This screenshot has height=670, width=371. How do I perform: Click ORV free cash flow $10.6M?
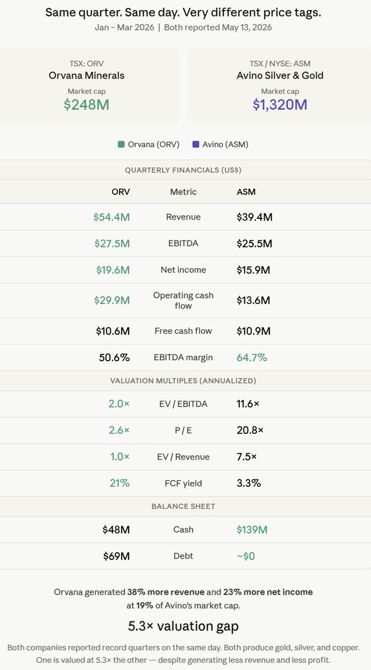[x=113, y=331]
